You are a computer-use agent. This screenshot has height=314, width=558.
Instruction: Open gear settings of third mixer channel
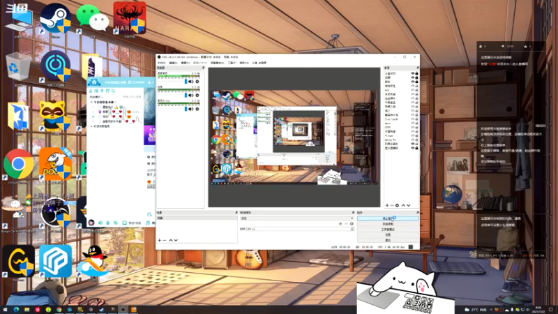[x=197, y=109]
